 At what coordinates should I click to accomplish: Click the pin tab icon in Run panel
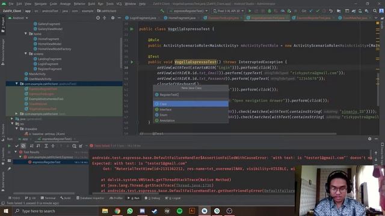(x=10, y=169)
